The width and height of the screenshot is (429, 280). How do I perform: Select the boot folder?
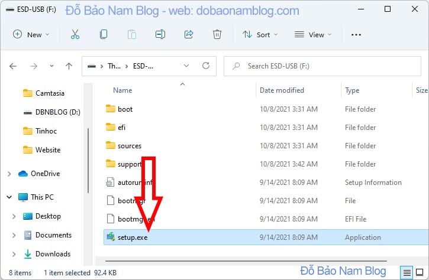125,109
